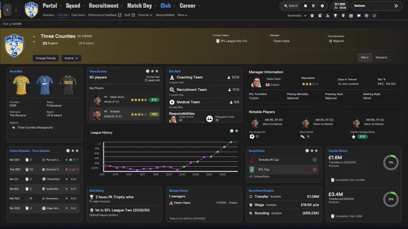Viewport: 408px width, 229px height.
Task: Open the Finances submenu dropdown
Action: [x=145, y=15]
